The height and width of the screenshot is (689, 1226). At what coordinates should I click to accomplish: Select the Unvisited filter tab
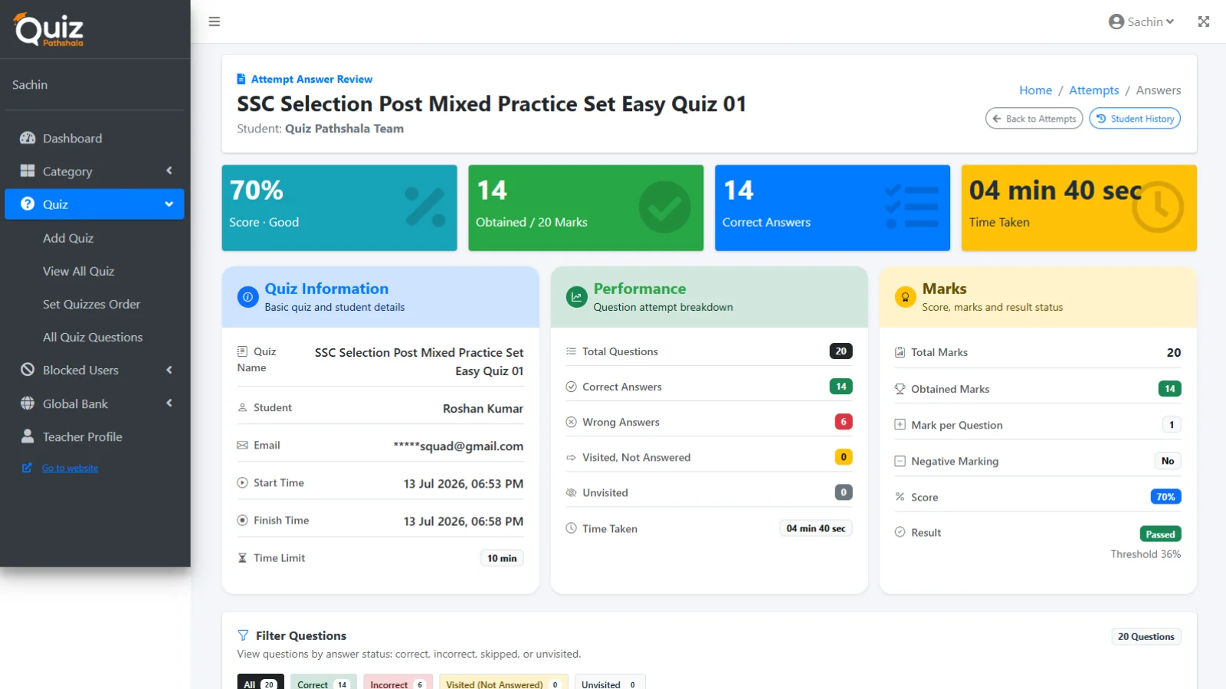pyautogui.click(x=610, y=684)
